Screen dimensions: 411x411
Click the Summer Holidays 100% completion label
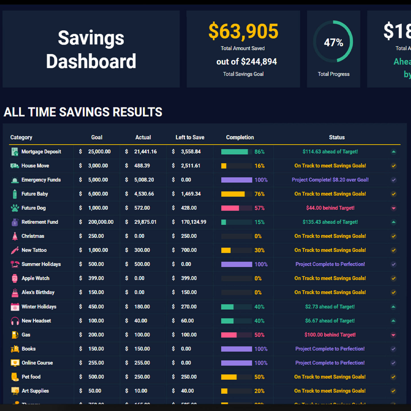pos(261,264)
